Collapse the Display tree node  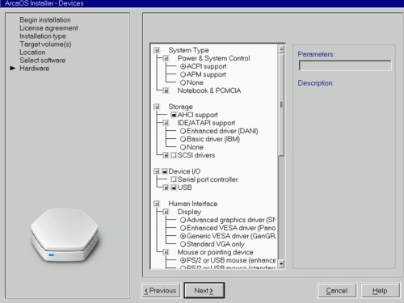click(166, 212)
